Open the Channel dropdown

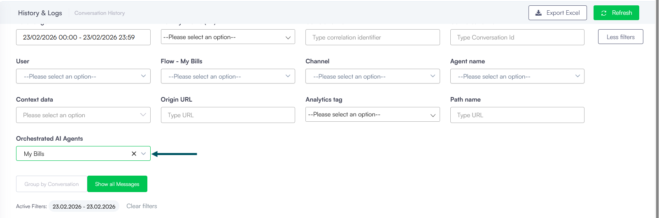(x=372, y=77)
